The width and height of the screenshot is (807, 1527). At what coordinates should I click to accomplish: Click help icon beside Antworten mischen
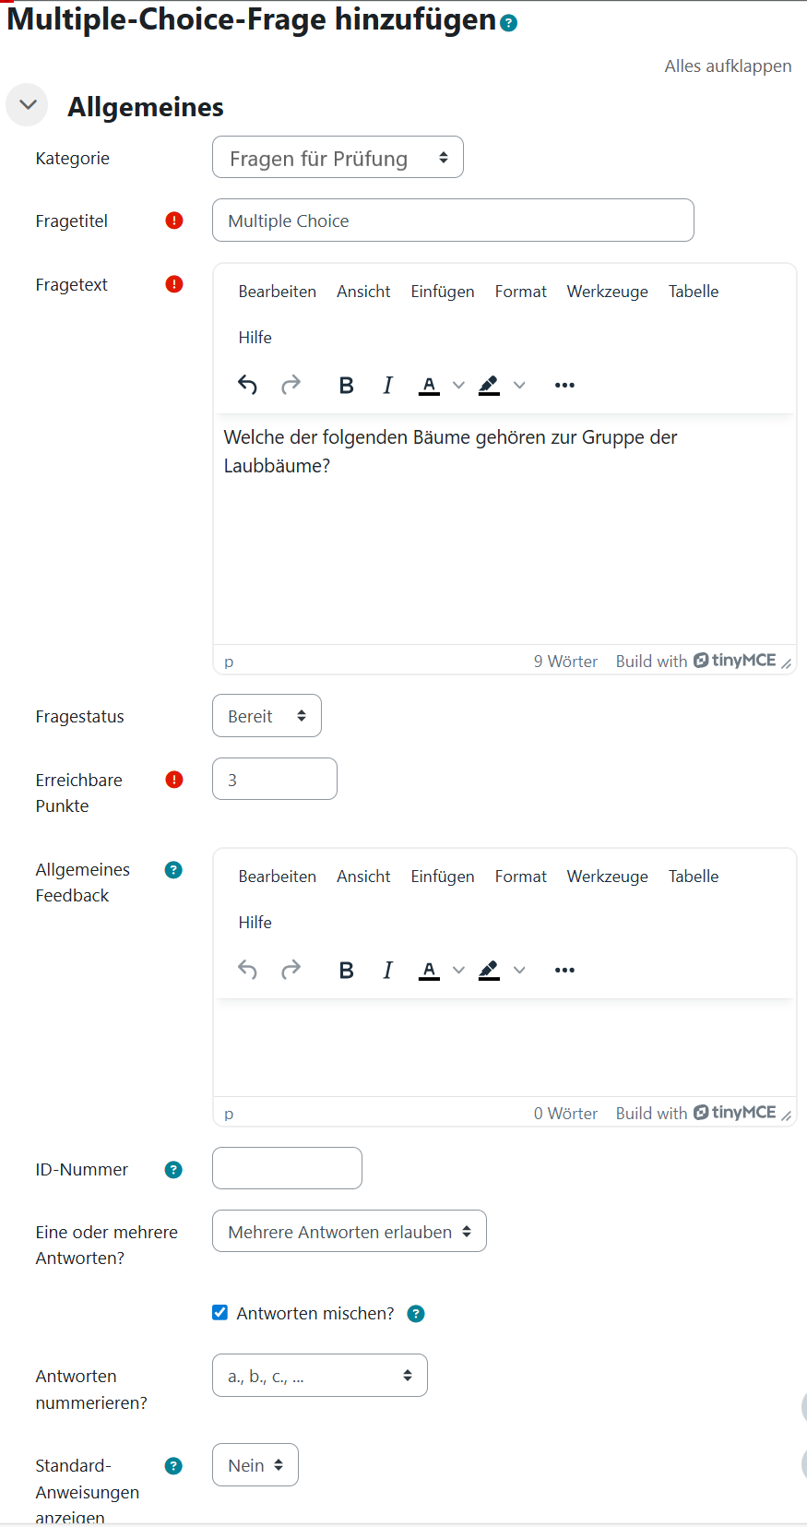416,1314
